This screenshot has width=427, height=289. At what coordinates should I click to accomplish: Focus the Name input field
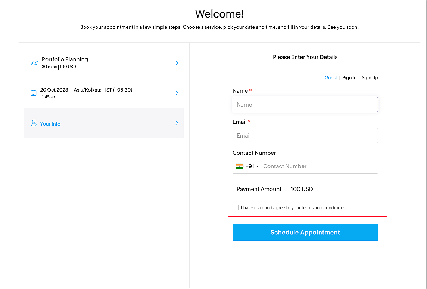click(x=305, y=105)
